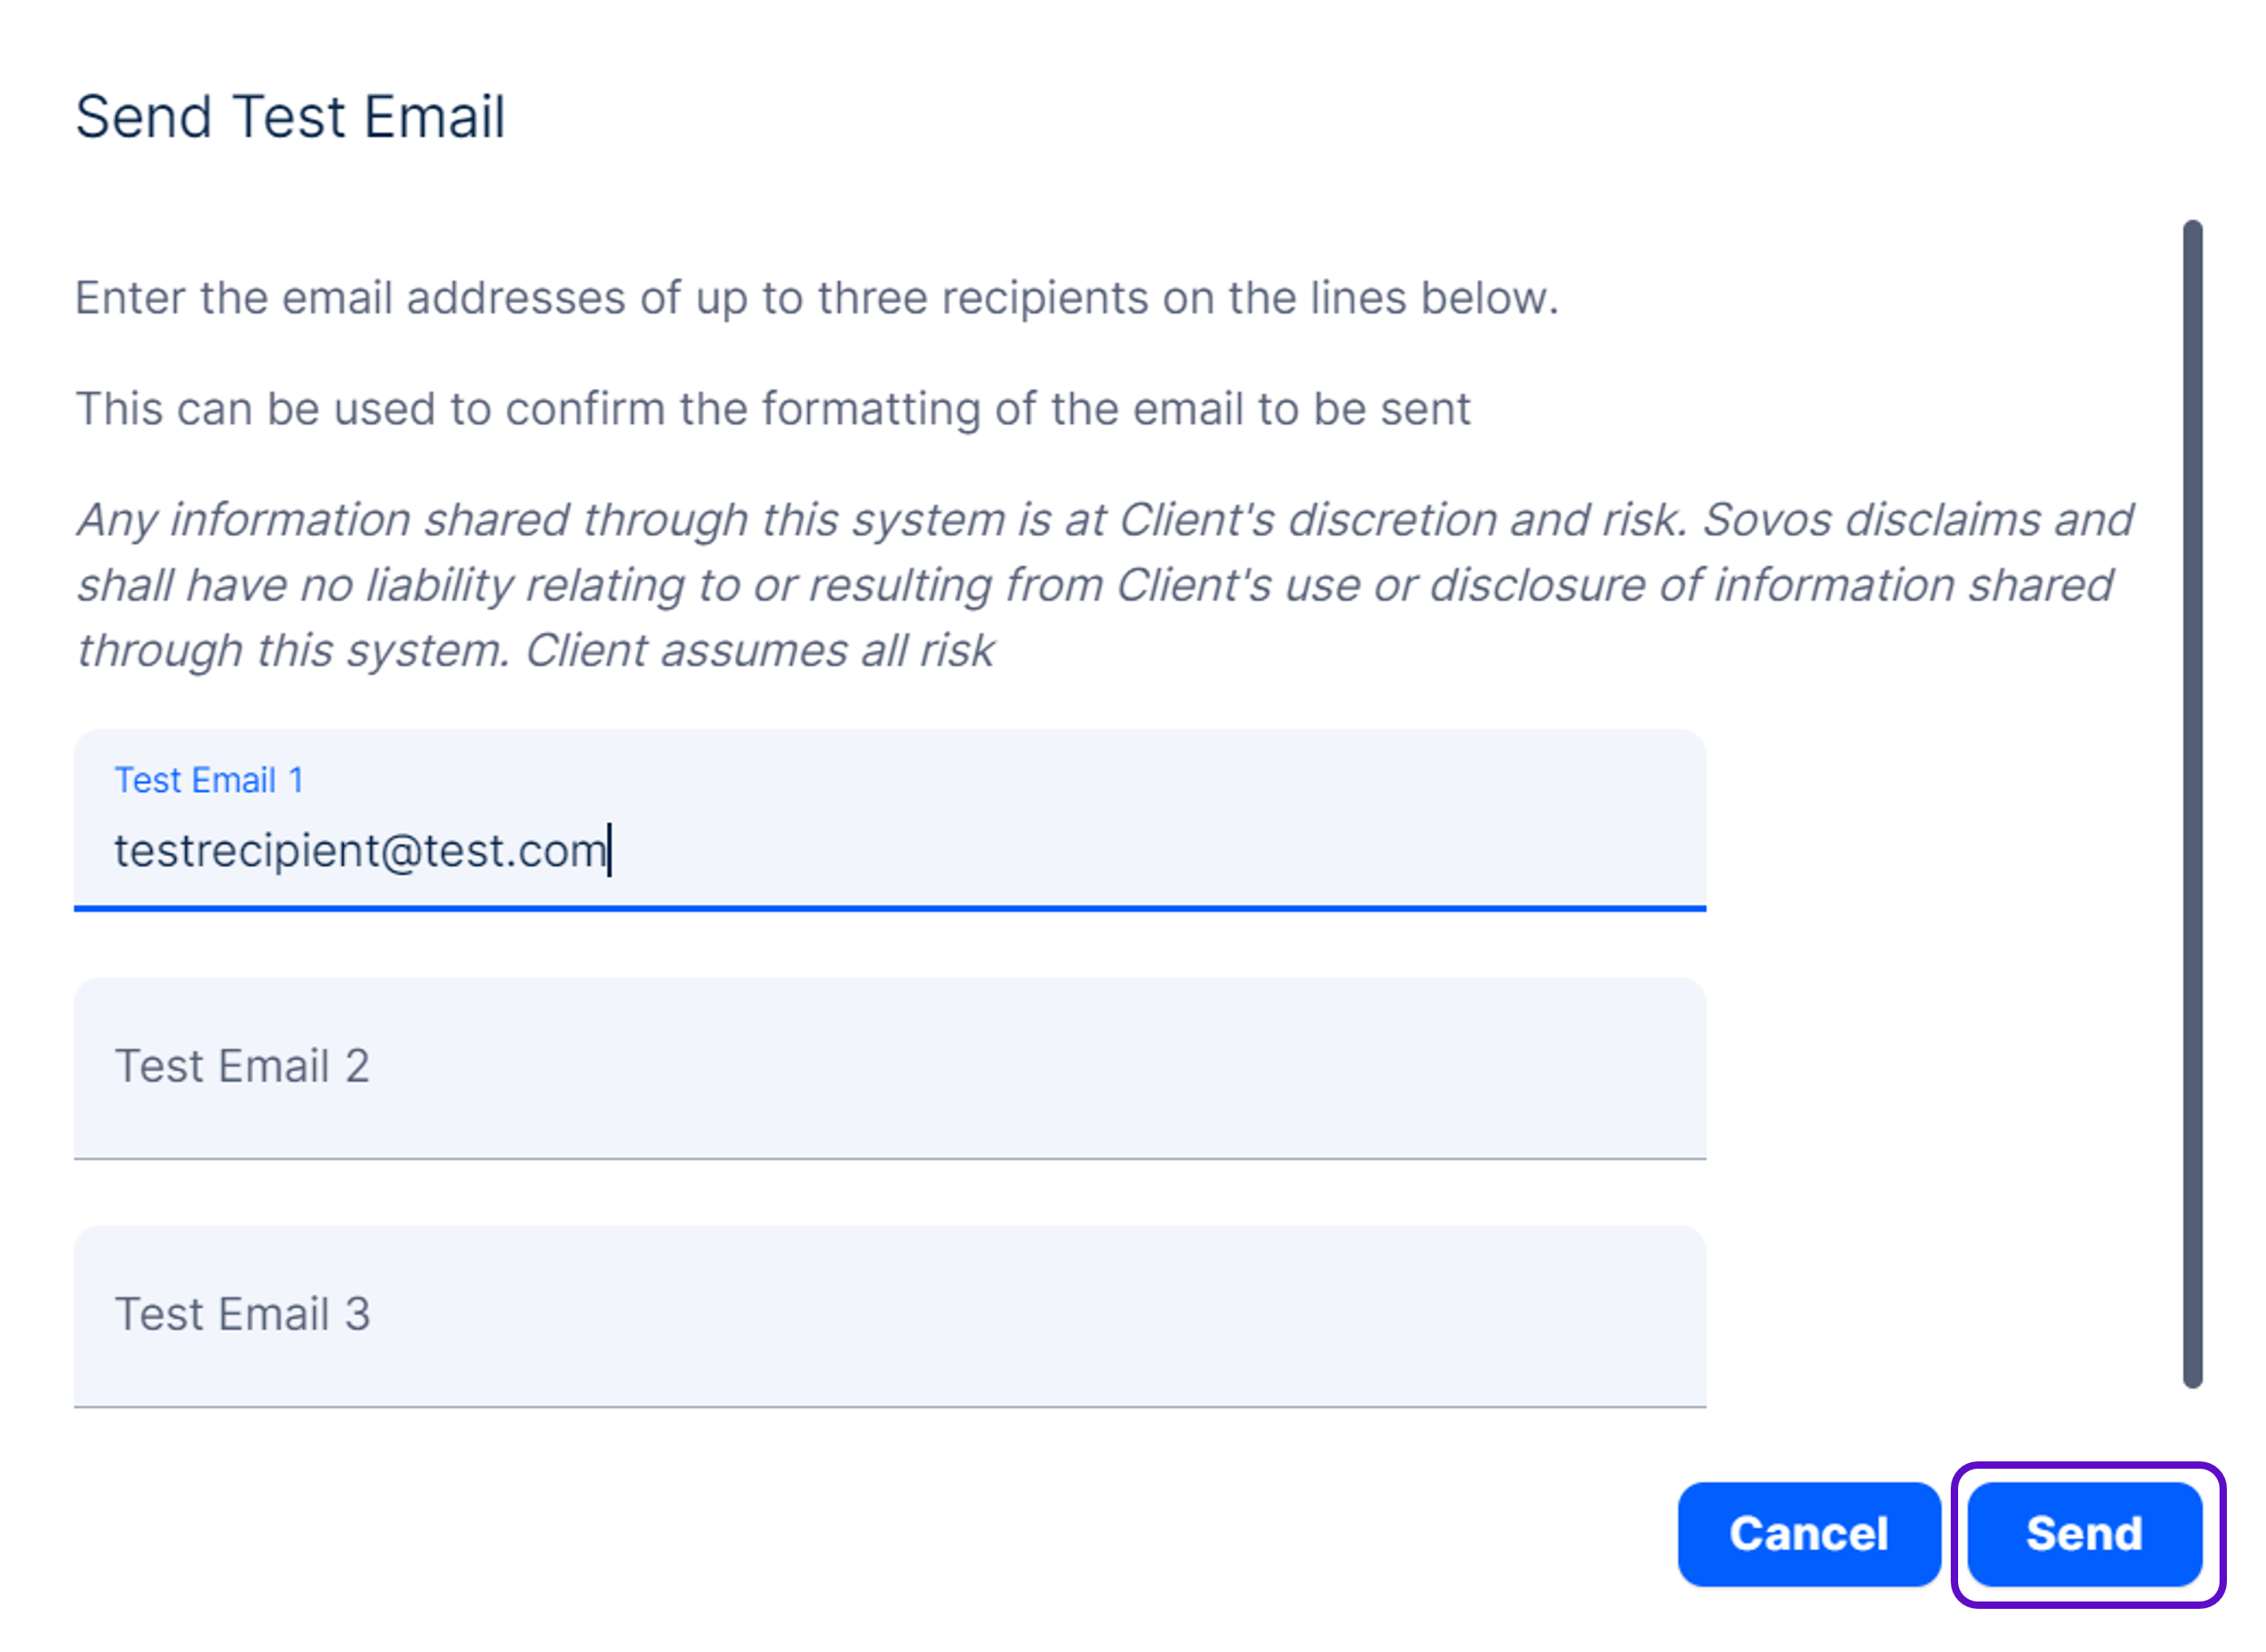Click the "This can be used to confirm" sentence
2266x1652 pixels.
[772, 409]
